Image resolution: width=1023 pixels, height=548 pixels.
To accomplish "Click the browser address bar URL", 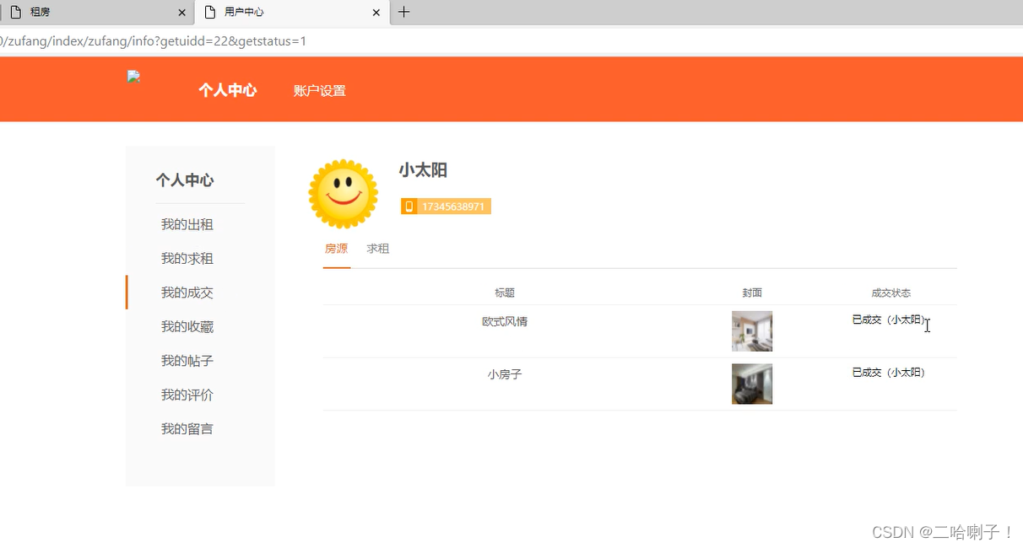I will [152, 40].
